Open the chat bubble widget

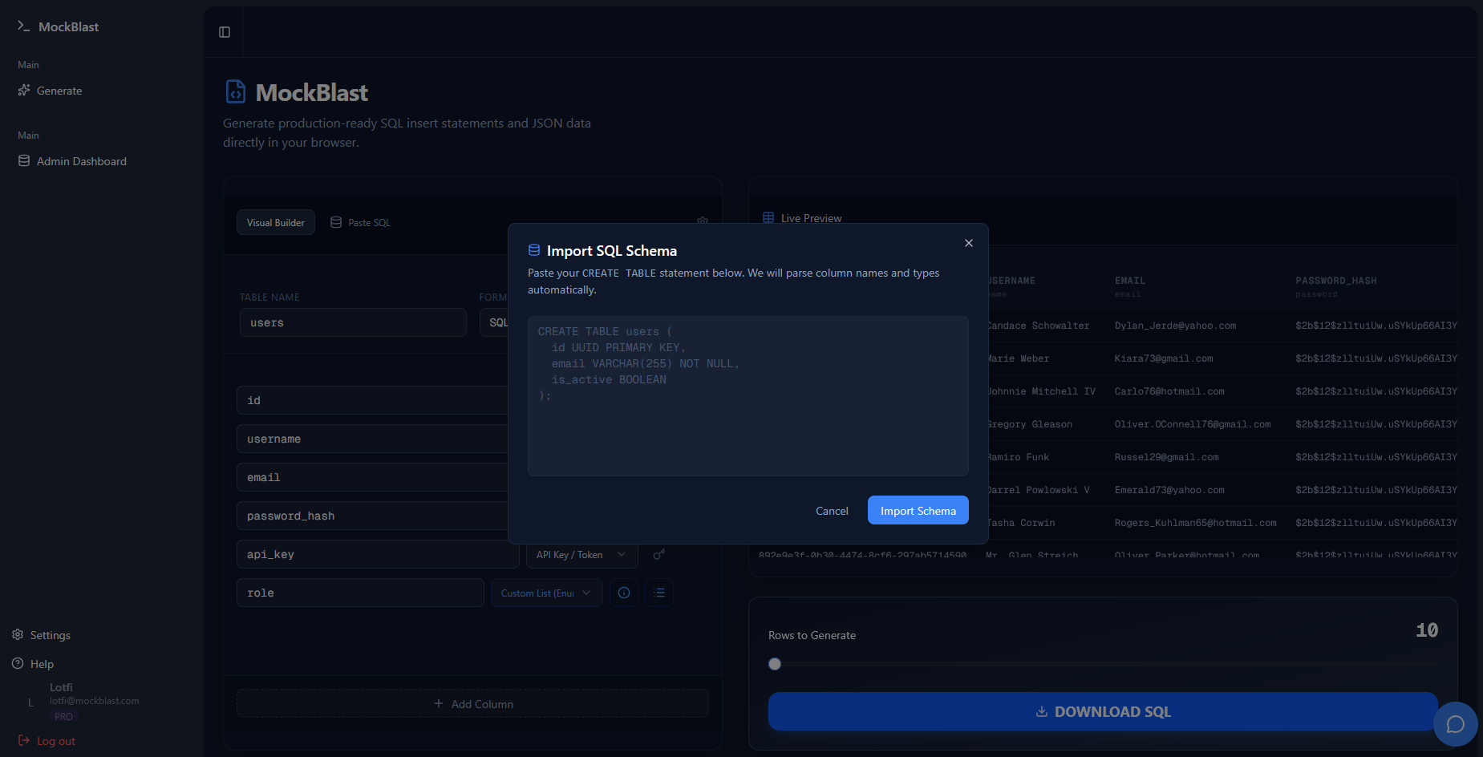[1456, 724]
